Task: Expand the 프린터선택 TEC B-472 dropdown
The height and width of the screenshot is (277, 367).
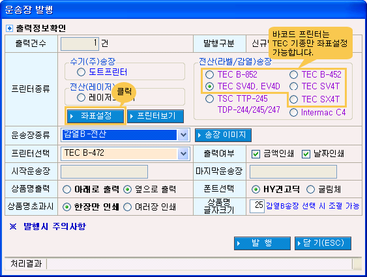Action: [183, 154]
